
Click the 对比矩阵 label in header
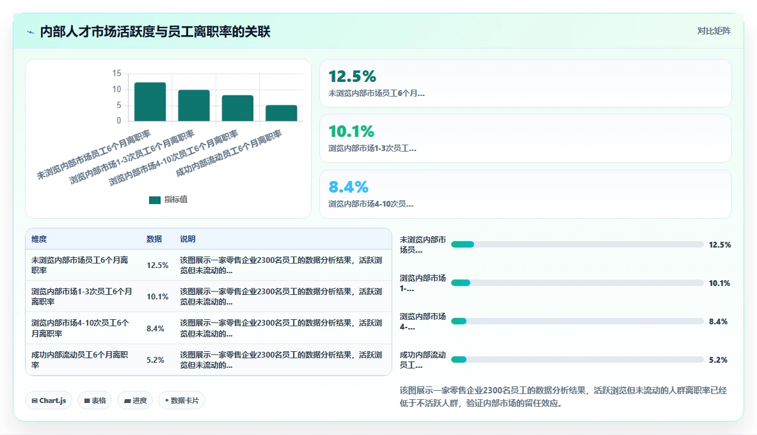(713, 31)
